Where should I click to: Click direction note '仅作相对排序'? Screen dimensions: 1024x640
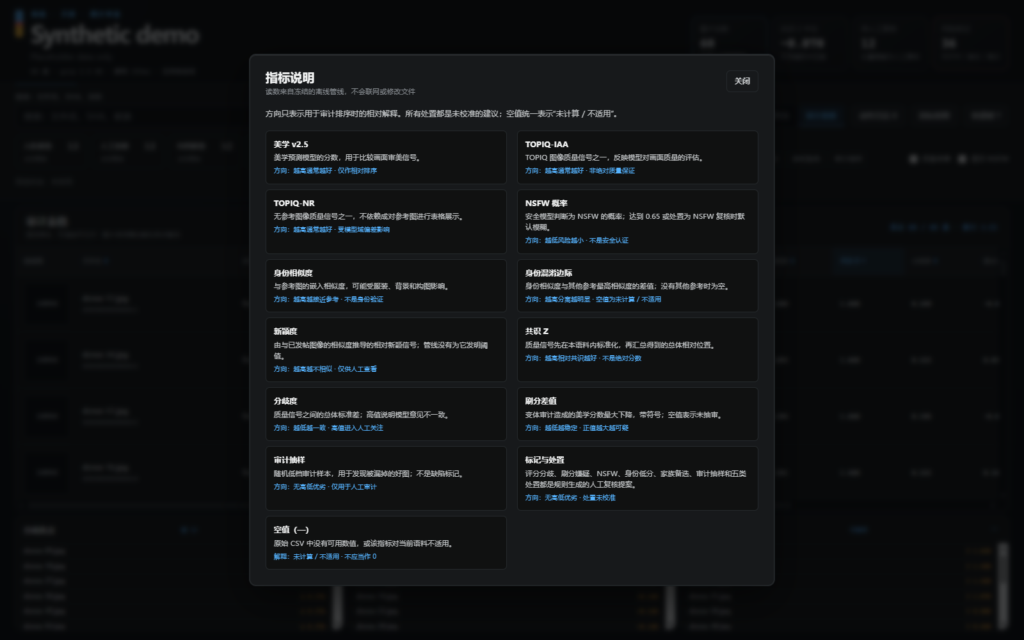(357, 171)
